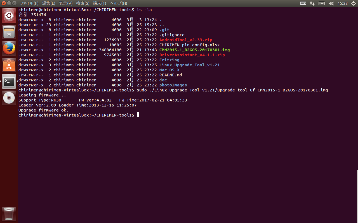Open the 検索(S) menu
This screenshot has width=358, height=223.
click(x=83, y=3)
